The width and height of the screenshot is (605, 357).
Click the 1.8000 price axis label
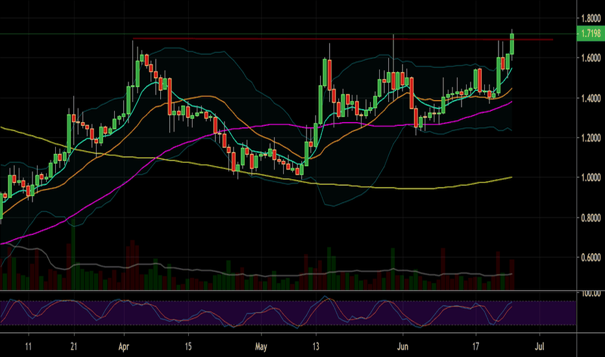pos(591,18)
